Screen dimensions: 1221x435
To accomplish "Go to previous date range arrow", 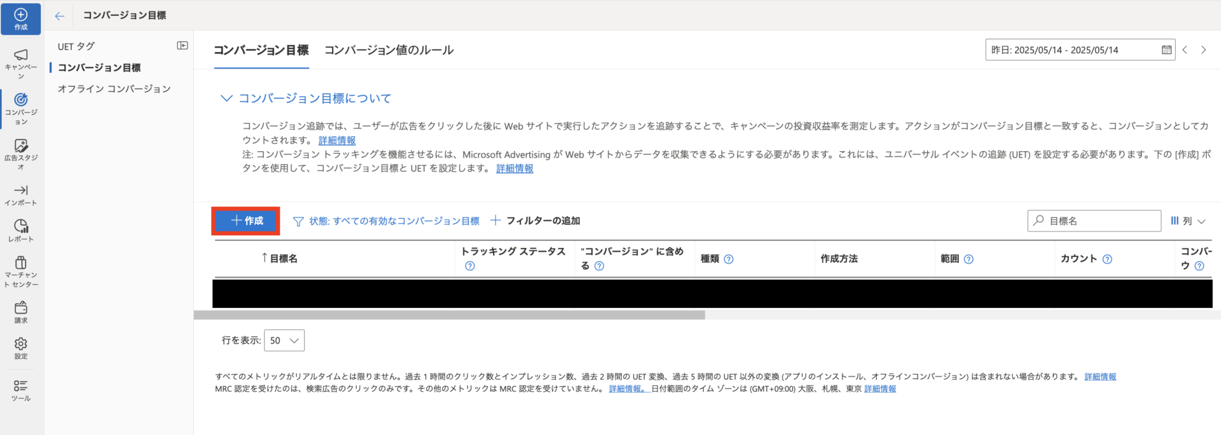I will click(1185, 50).
